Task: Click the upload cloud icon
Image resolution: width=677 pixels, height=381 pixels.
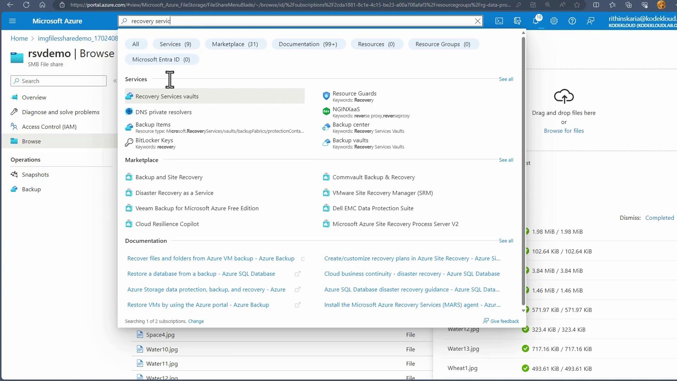Action: (x=563, y=96)
